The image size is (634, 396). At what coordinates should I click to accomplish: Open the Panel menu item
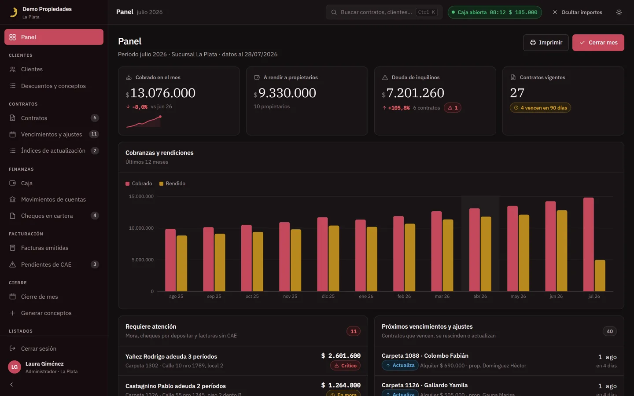pyautogui.click(x=54, y=37)
